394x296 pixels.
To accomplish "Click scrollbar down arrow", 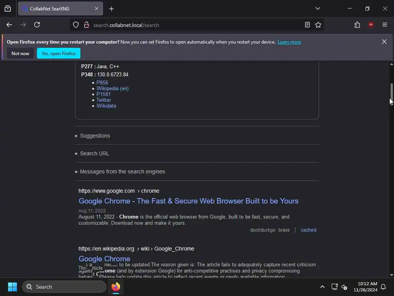I will tap(391, 275).
